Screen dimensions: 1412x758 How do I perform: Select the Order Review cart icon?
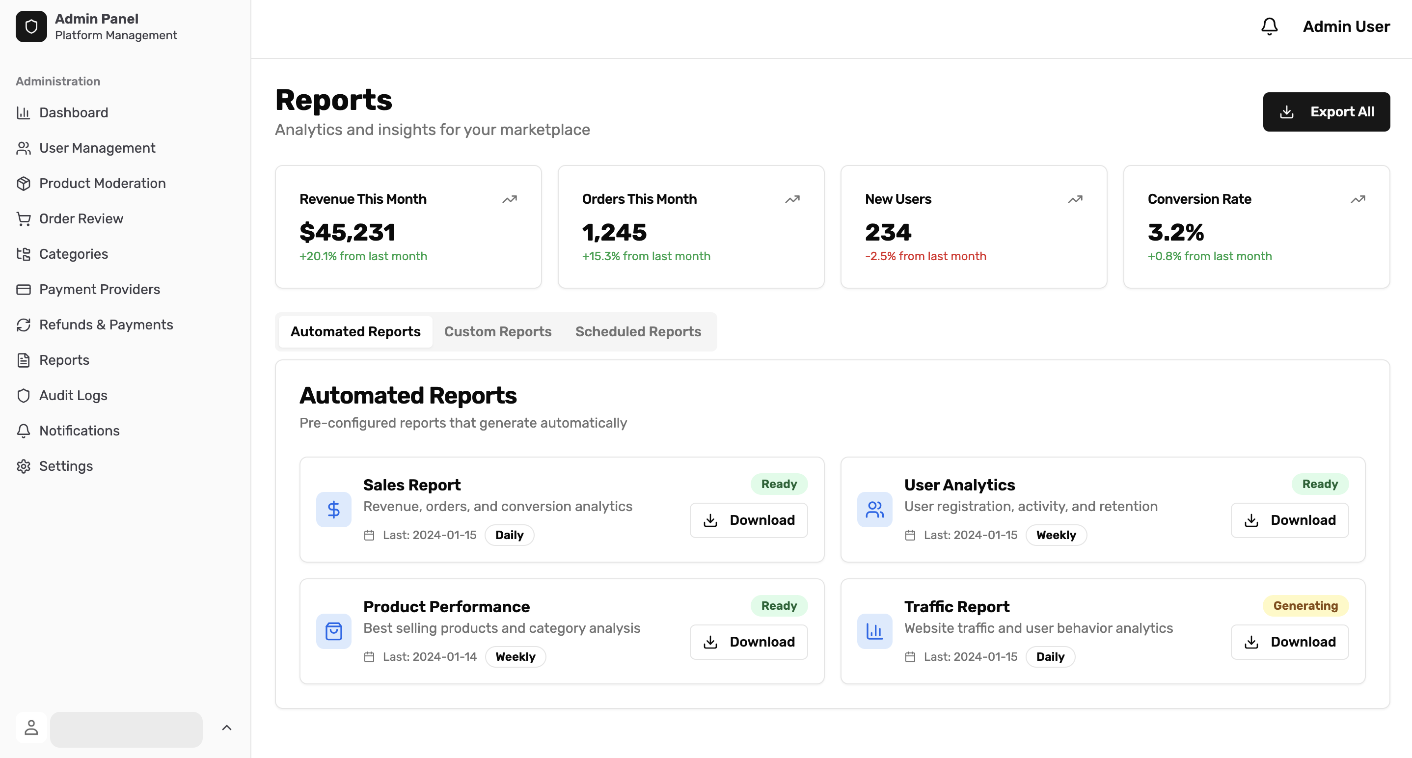click(x=23, y=218)
